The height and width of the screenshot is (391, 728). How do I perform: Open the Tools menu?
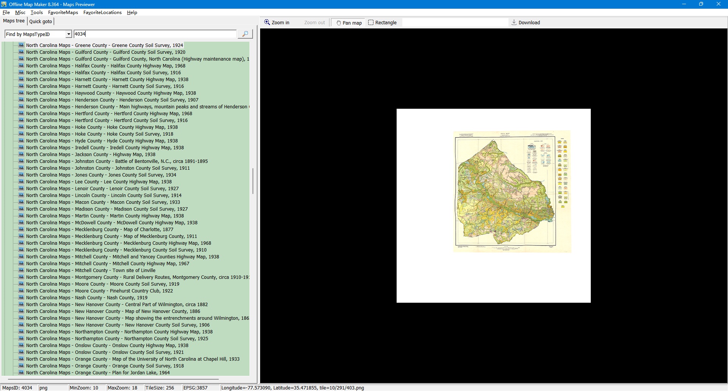tap(36, 13)
